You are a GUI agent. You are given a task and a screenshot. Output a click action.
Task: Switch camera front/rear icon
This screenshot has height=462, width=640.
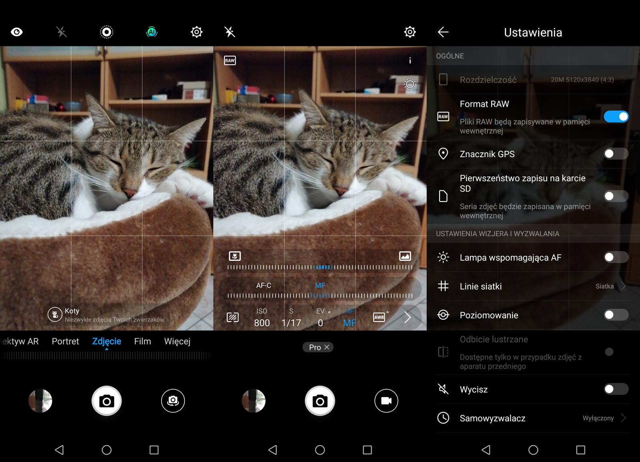[173, 401]
